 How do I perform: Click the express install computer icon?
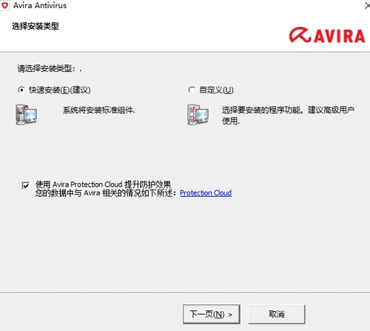[x=27, y=115]
